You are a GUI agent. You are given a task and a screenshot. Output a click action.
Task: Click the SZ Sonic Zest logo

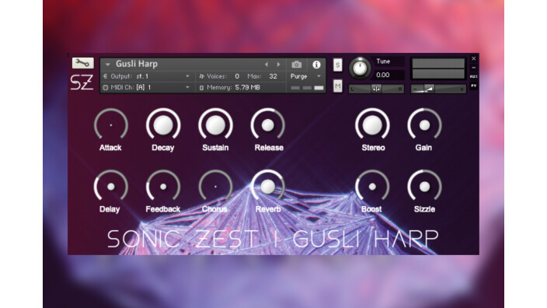click(x=82, y=82)
